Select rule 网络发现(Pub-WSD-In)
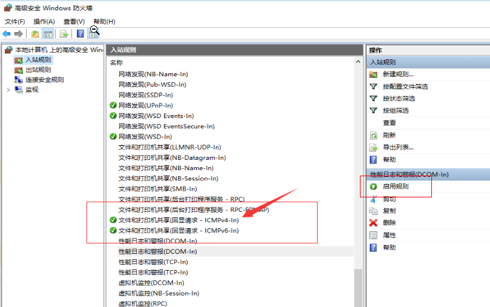 152,85
